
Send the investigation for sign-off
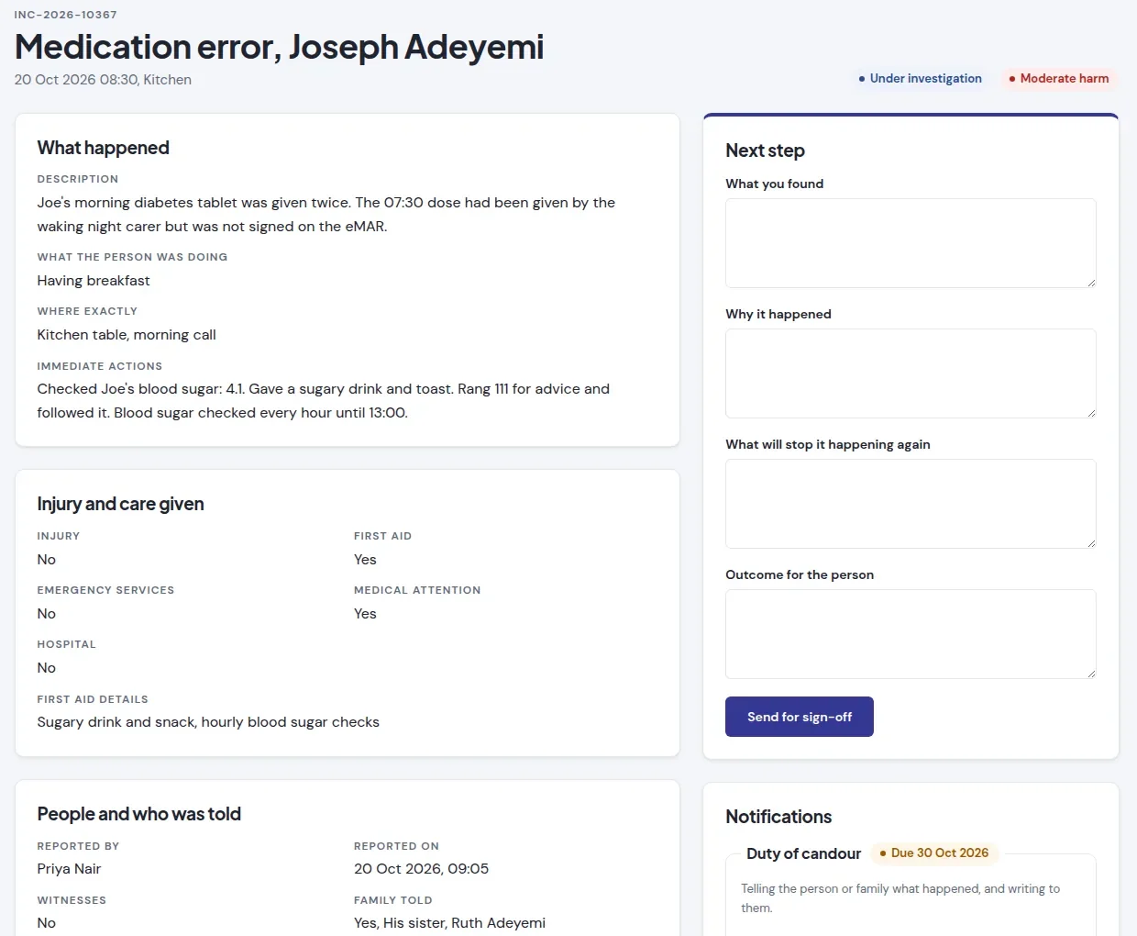tap(800, 717)
